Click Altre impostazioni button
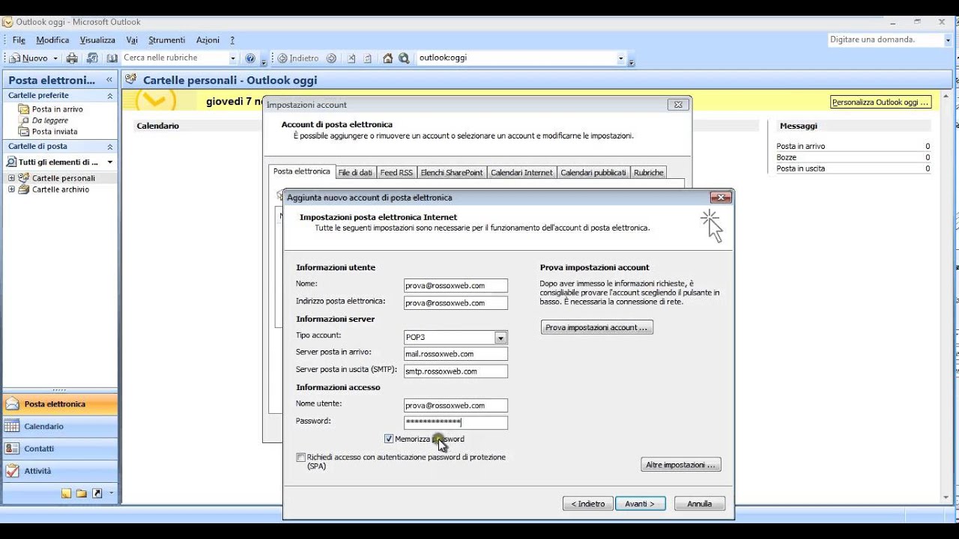959x539 pixels. click(x=681, y=465)
